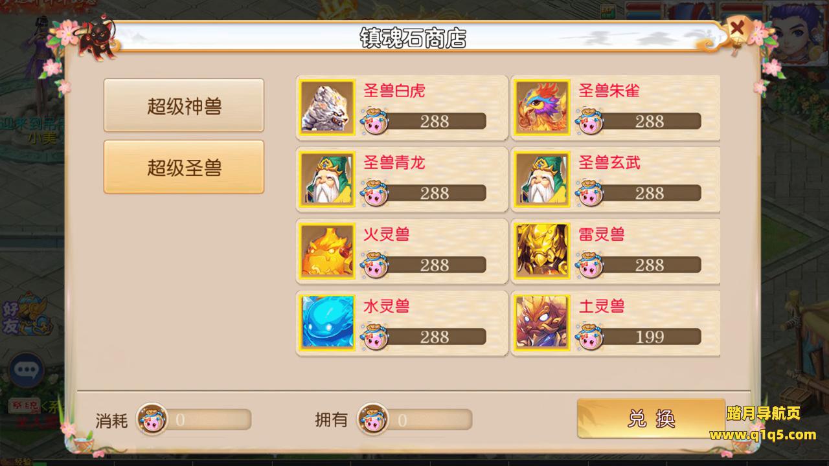
Task: Click the 拥有 owned amount field
Action: (415, 420)
